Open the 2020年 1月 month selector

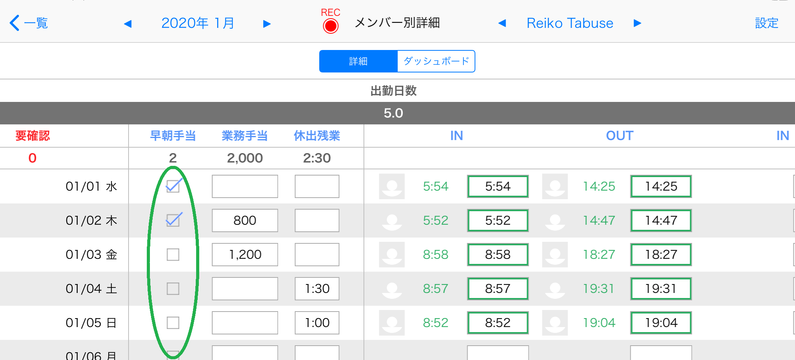click(198, 23)
